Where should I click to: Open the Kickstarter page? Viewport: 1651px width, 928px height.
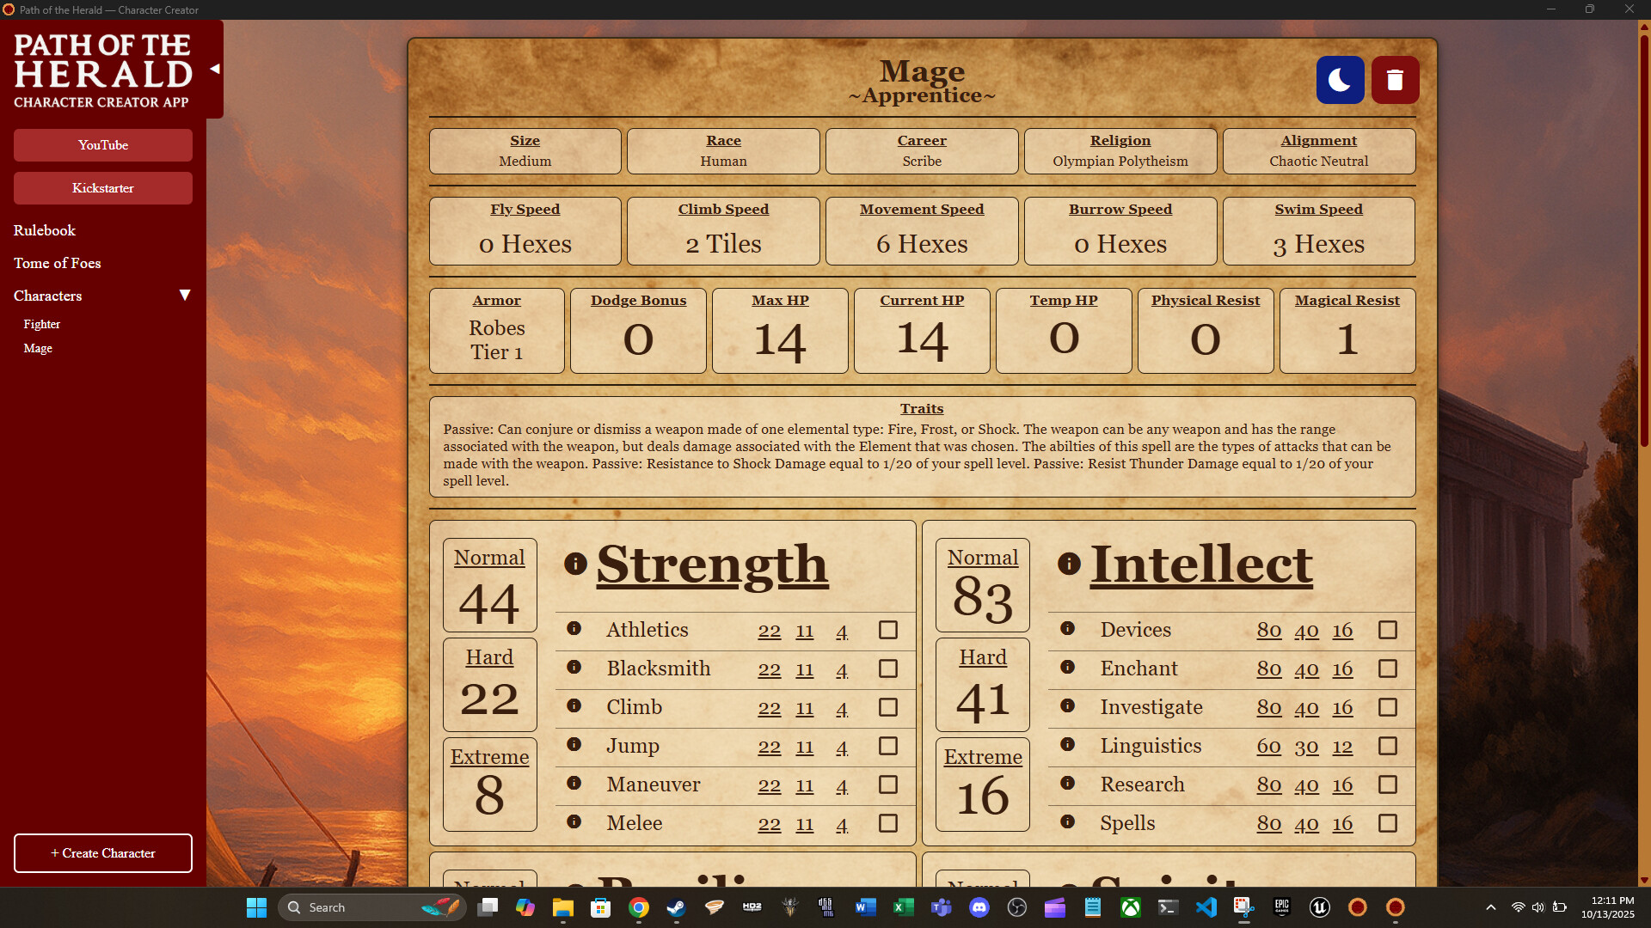(x=102, y=188)
